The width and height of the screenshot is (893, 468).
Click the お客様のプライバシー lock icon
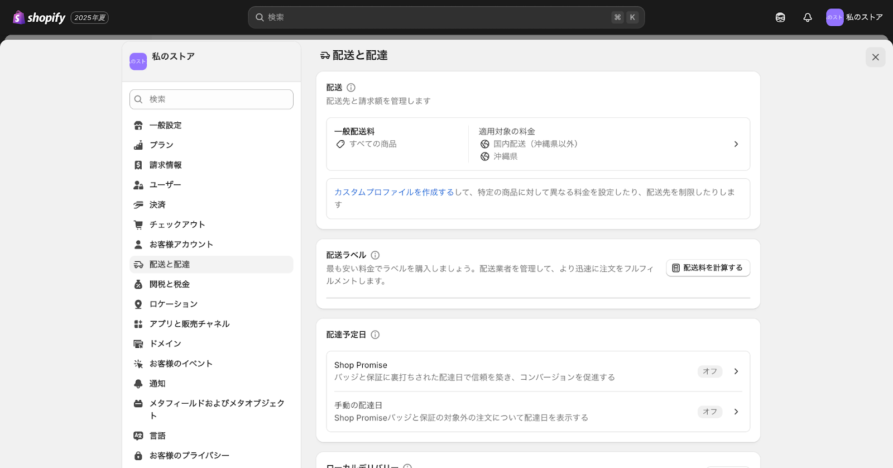(138, 456)
